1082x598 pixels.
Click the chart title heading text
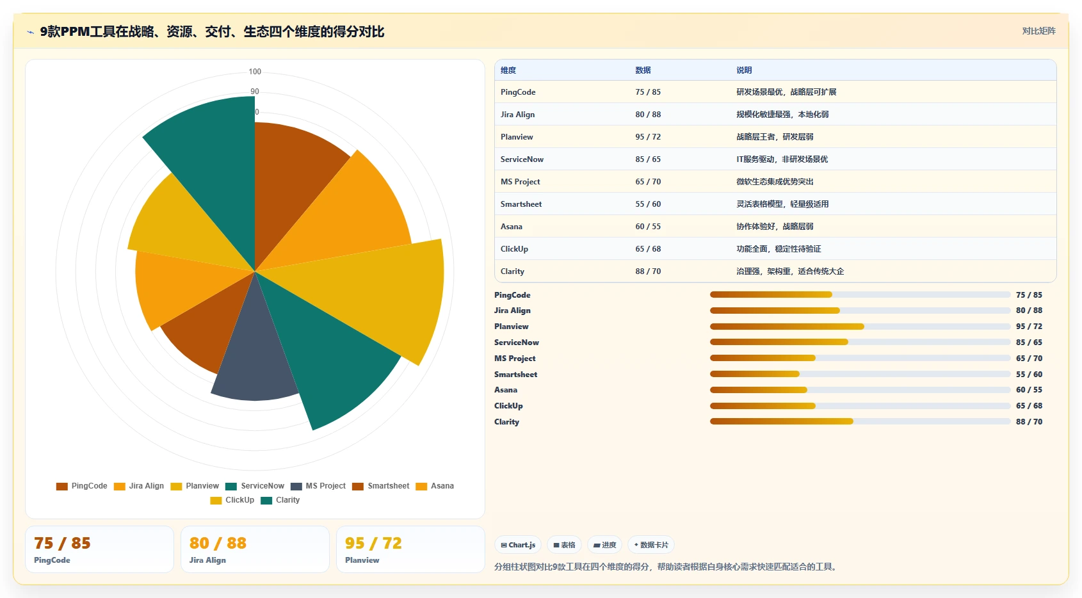coord(212,31)
